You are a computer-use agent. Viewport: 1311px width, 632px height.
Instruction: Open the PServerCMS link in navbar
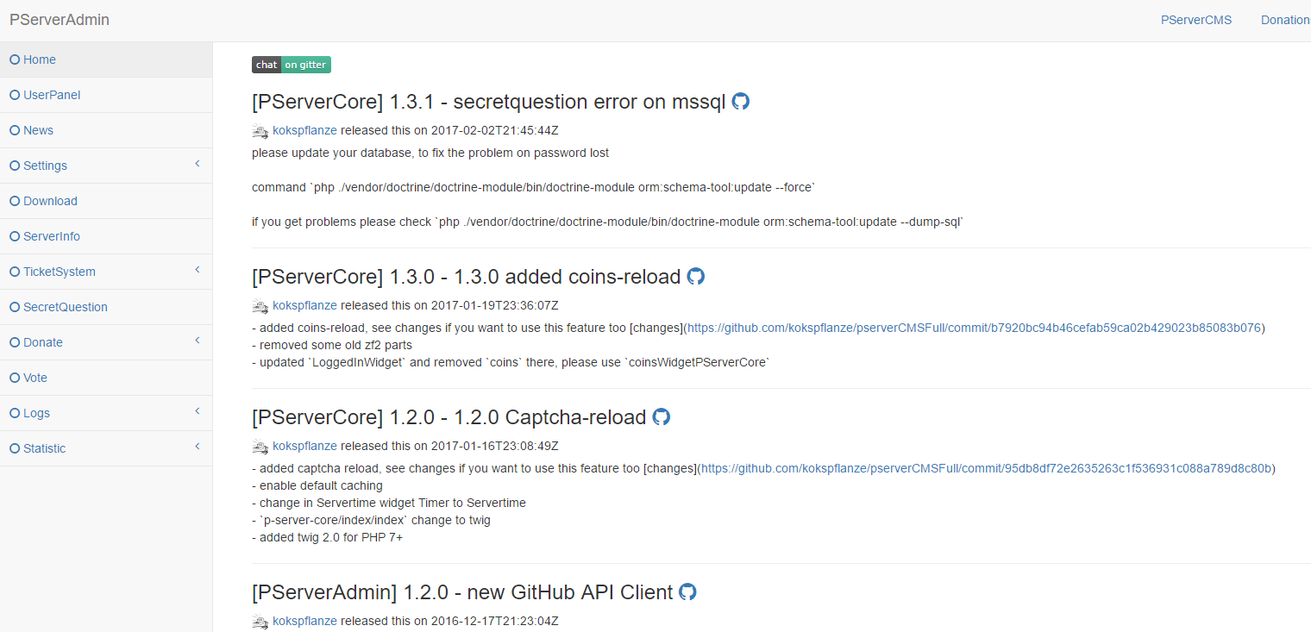1196,20
